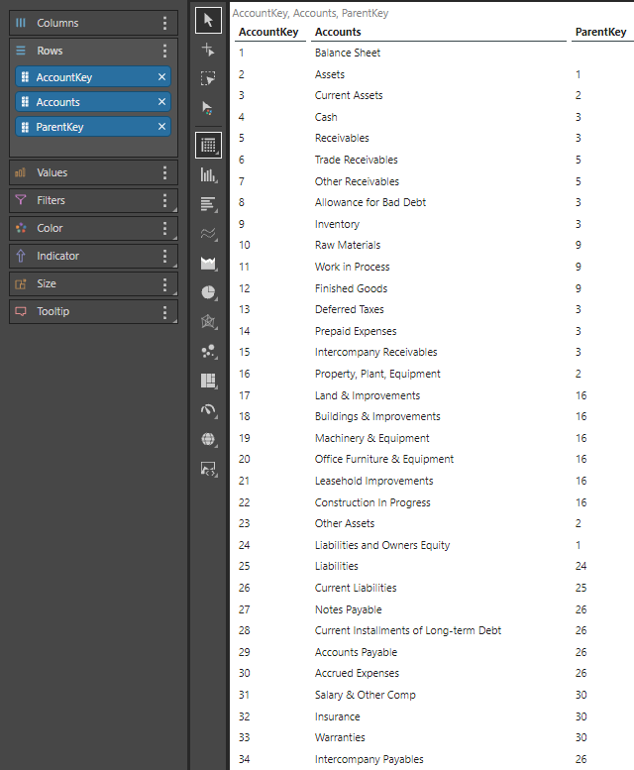Image resolution: width=634 pixels, height=770 pixels.
Task: Select the Accrued Expenses cell
Action: tap(357, 673)
